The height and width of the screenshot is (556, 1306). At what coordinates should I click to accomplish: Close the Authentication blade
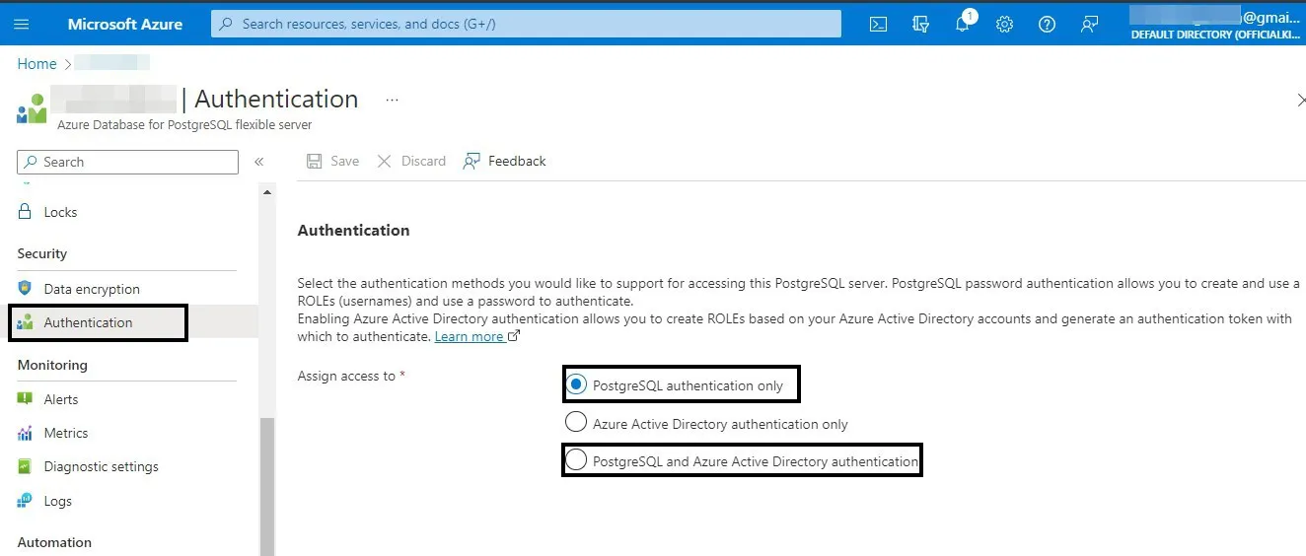tap(1299, 100)
